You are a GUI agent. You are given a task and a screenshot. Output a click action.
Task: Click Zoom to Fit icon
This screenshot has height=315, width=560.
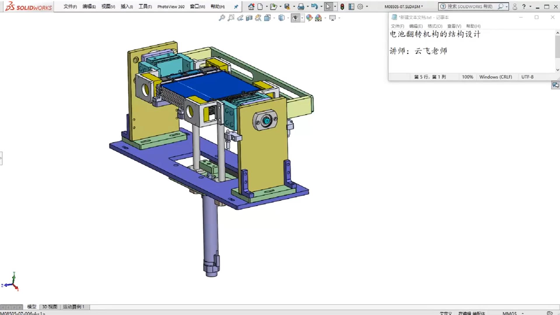click(222, 18)
